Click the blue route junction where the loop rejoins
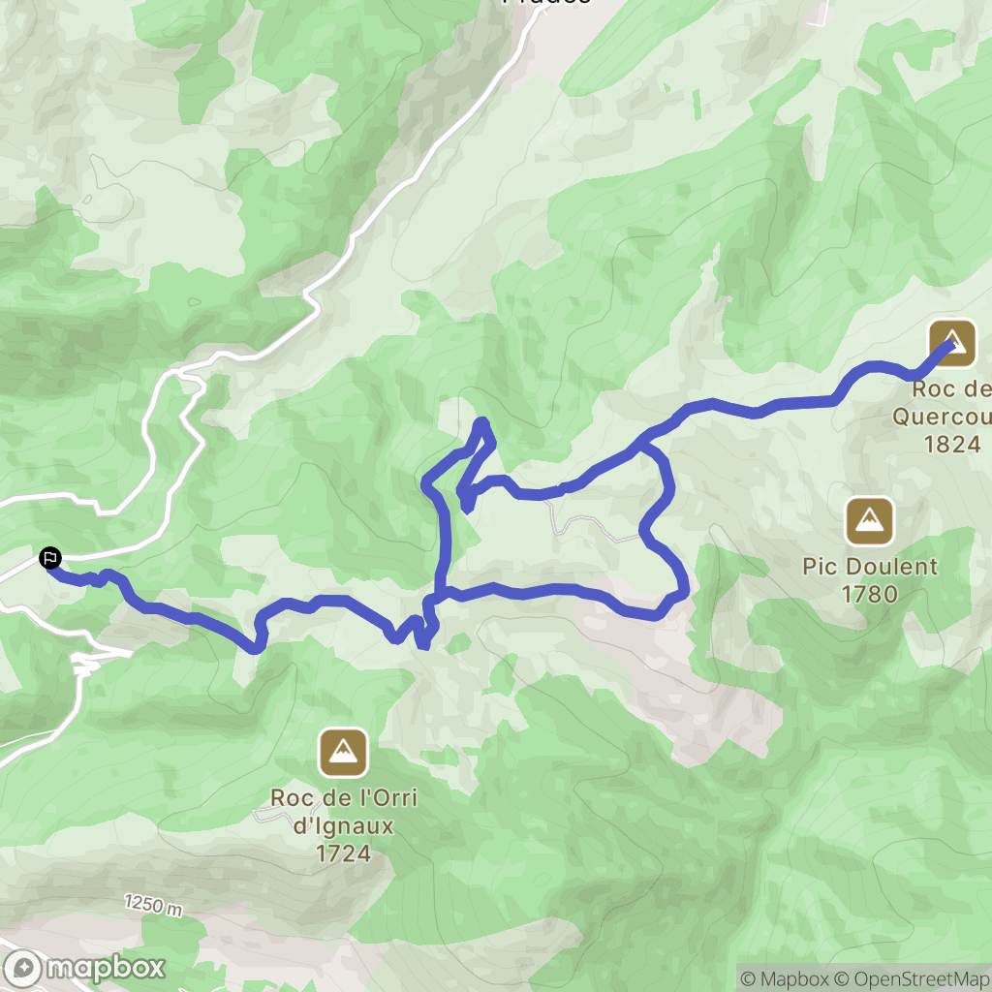This screenshot has width=992, height=992. [640, 444]
